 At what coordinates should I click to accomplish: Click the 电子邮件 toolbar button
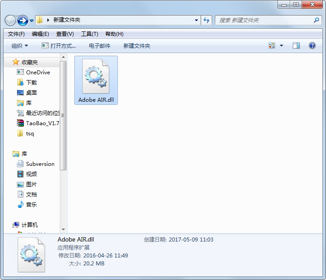coord(100,46)
